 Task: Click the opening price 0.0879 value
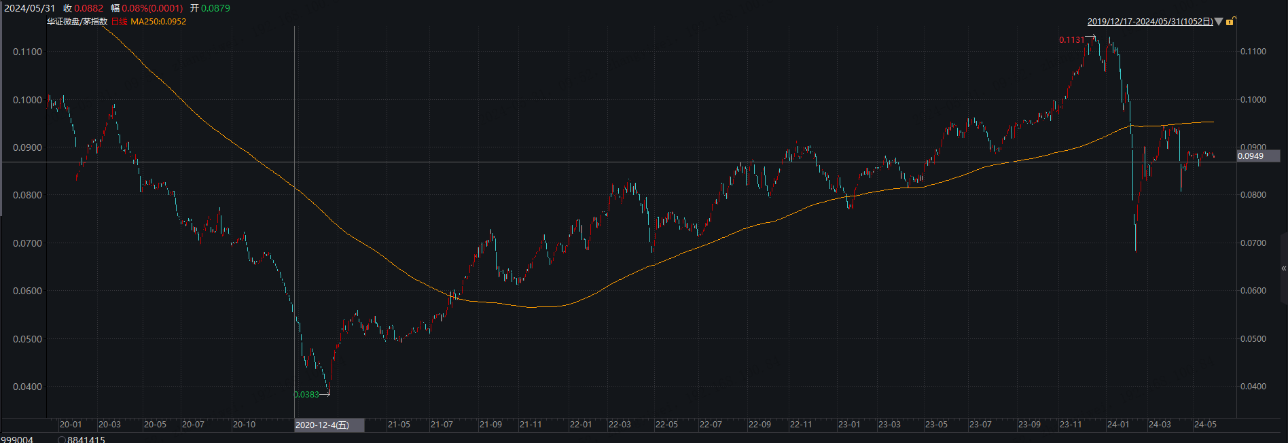[215, 8]
